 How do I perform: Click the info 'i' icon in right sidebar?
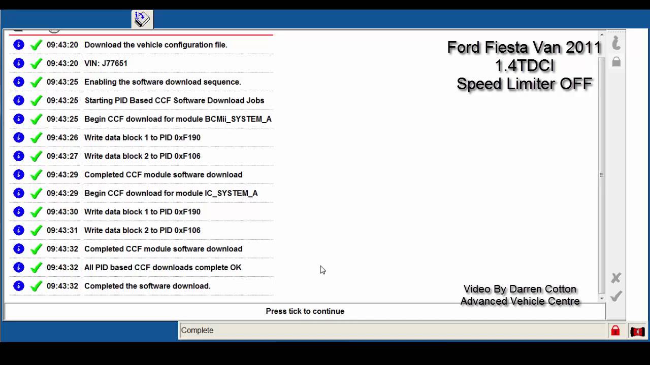point(616,43)
